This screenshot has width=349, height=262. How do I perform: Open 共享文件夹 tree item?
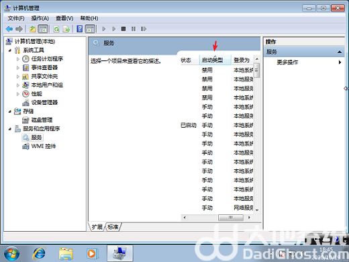point(44,76)
